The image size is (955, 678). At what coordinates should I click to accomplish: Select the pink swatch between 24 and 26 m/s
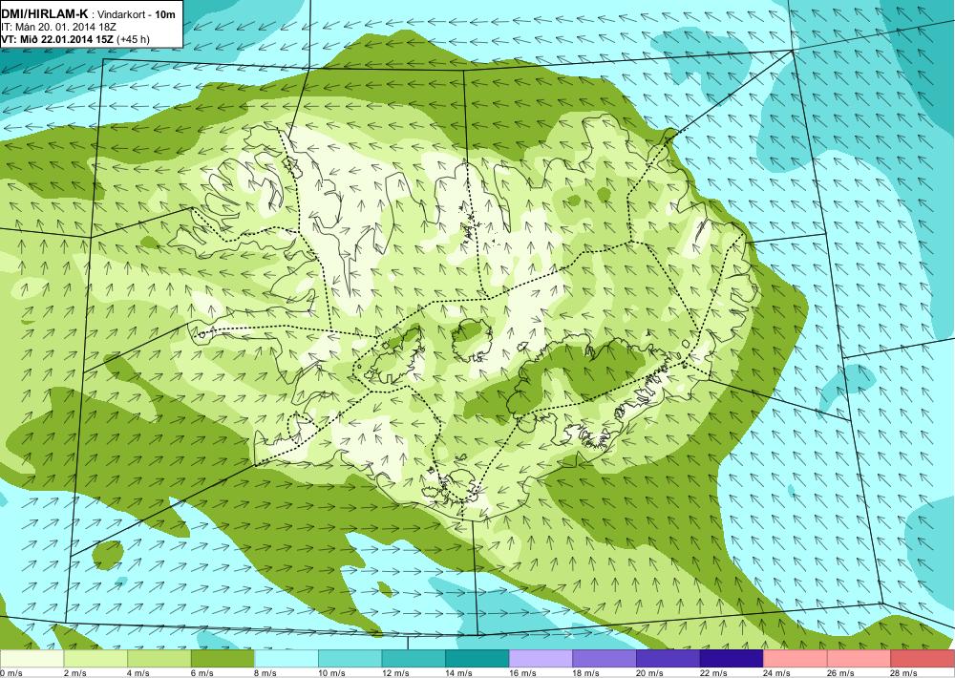pyautogui.click(x=796, y=659)
